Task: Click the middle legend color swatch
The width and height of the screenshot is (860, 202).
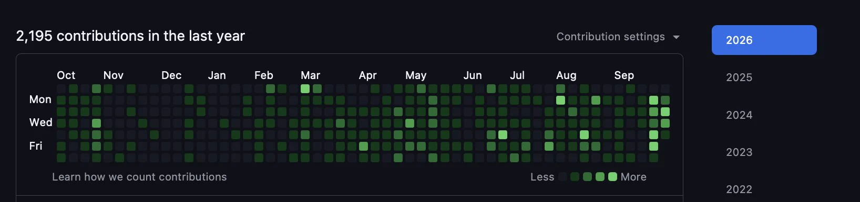Action: coord(587,177)
